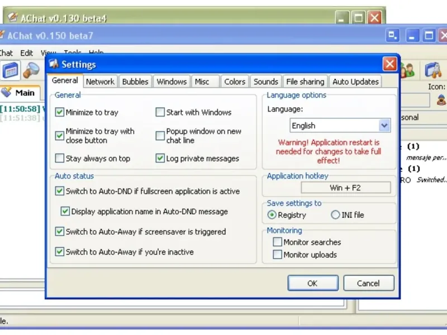The width and height of the screenshot is (447, 335).
Task: Uncheck Switch to Auto-Away if you're inactive
Action: (59, 252)
